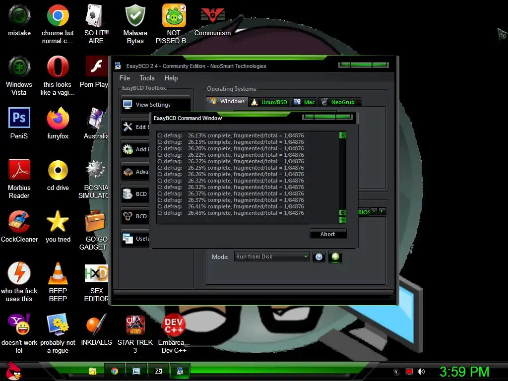Select the '26.45% complete' defrag log line

pos(231,213)
